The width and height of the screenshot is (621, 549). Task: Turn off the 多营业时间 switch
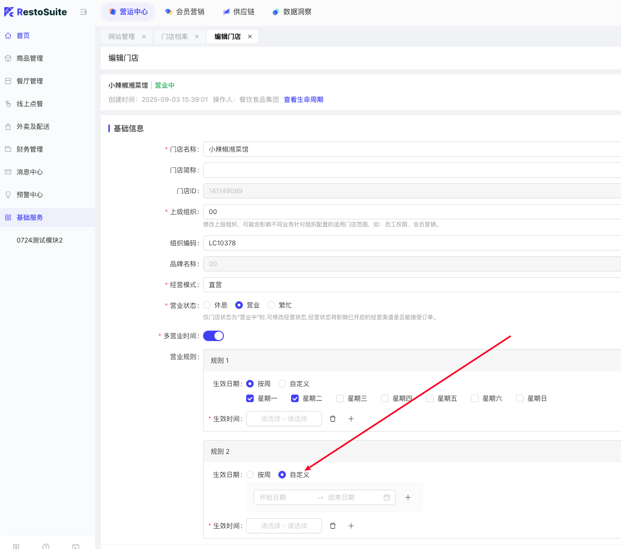[x=213, y=336]
